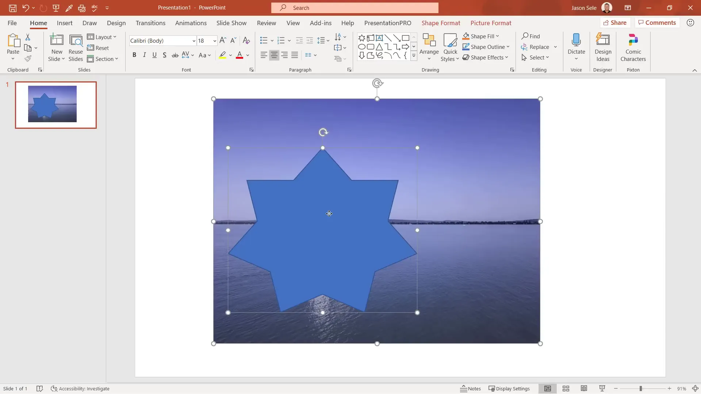This screenshot has height=394, width=701.
Task: Decrease font size
Action: pyautogui.click(x=233, y=40)
